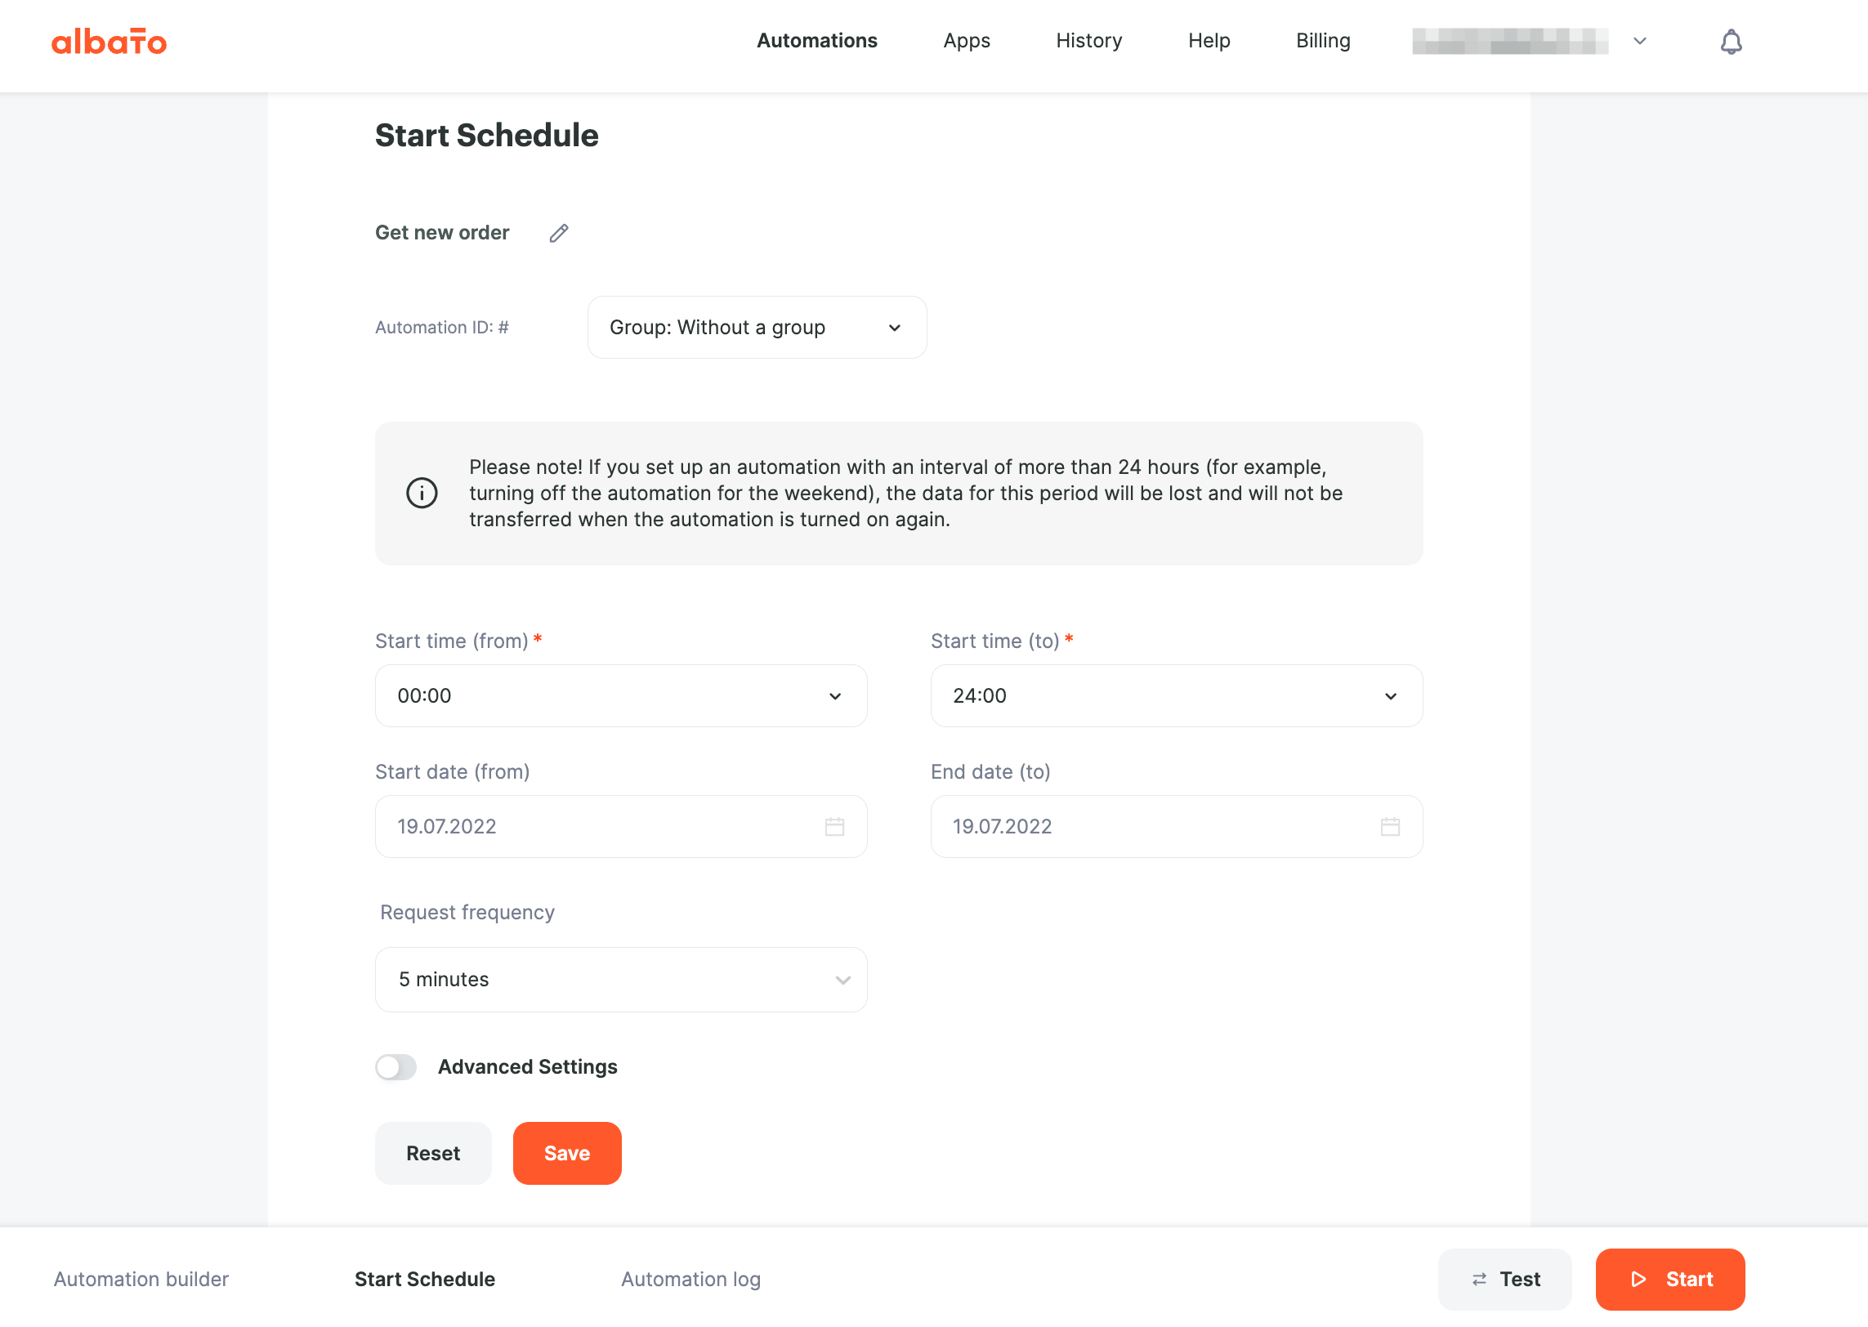Open the Group: Without a group dropdown

click(757, 328)
